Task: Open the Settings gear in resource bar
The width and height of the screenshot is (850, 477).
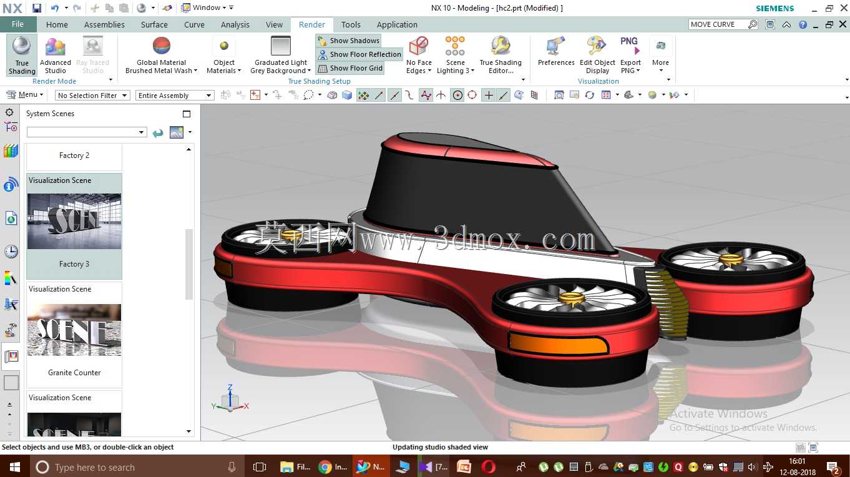Action: point(10,112)
